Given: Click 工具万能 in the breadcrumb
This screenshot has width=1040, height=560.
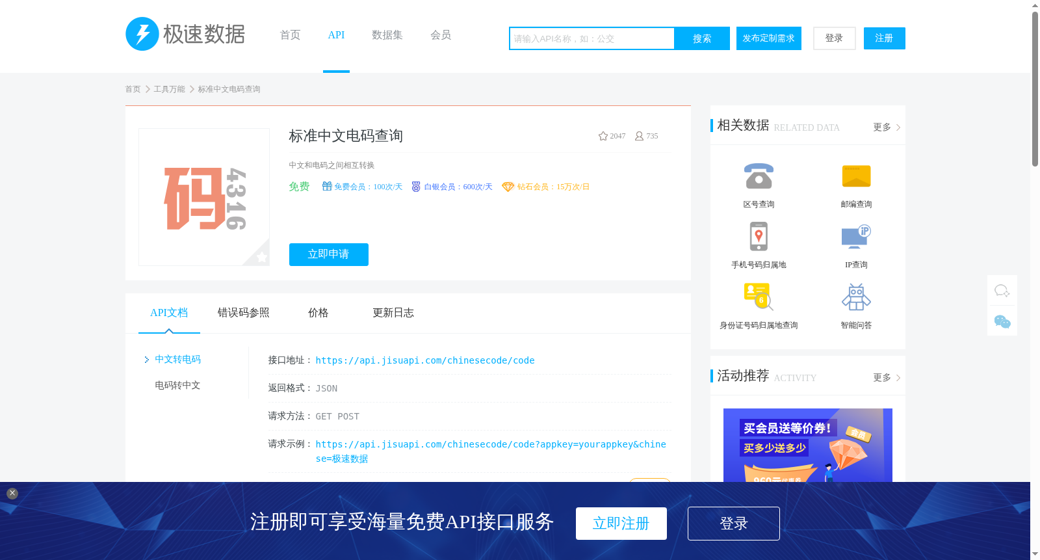Looking at the screenshot, I should 169,89.
